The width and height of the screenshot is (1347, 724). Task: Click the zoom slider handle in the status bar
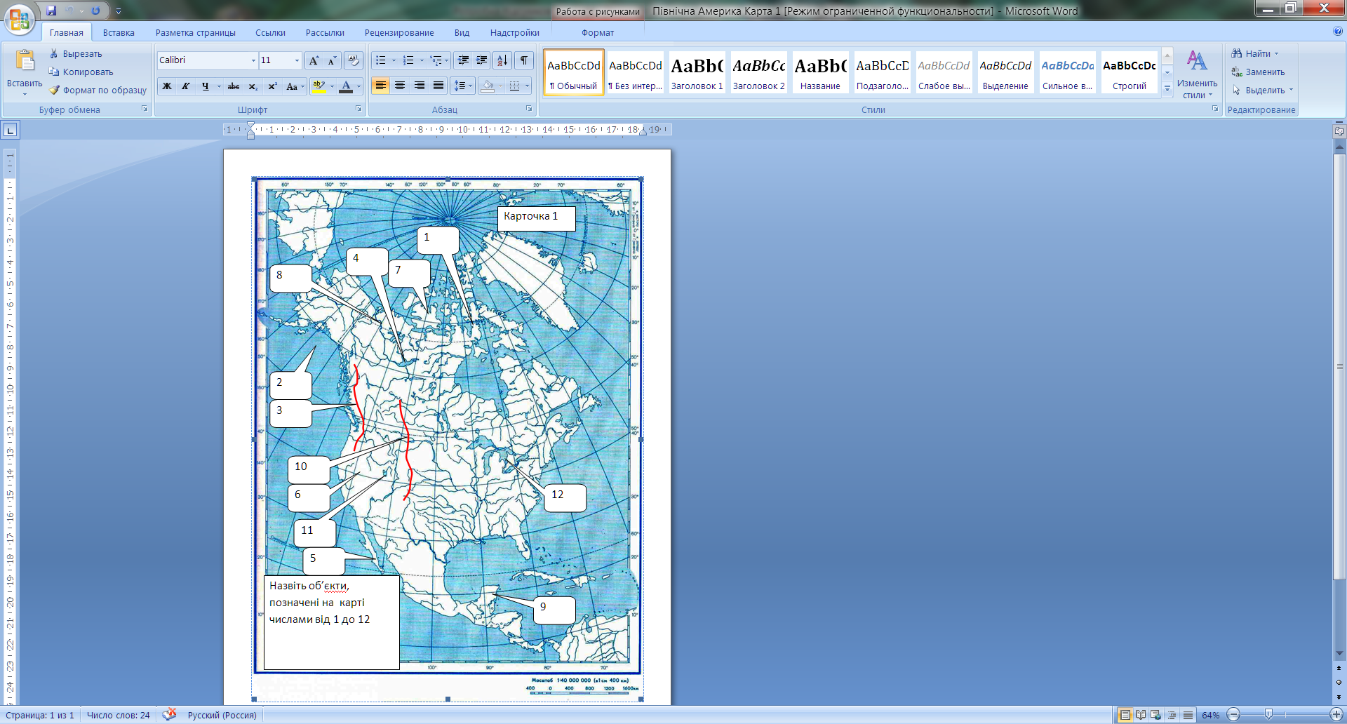point(1268,715)
